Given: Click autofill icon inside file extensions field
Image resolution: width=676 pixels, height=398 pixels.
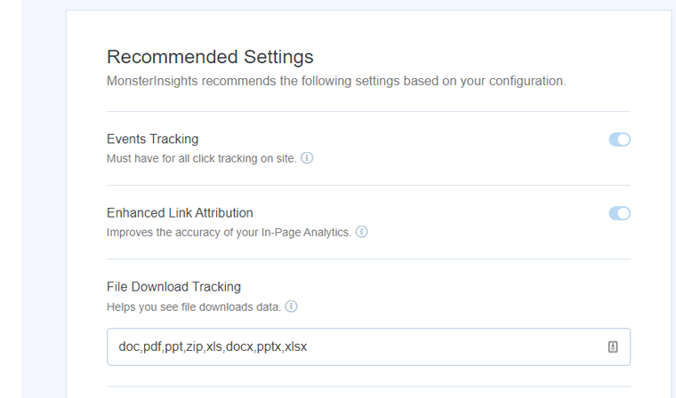Looking at the screenshot, I should (x=613, y=346).
